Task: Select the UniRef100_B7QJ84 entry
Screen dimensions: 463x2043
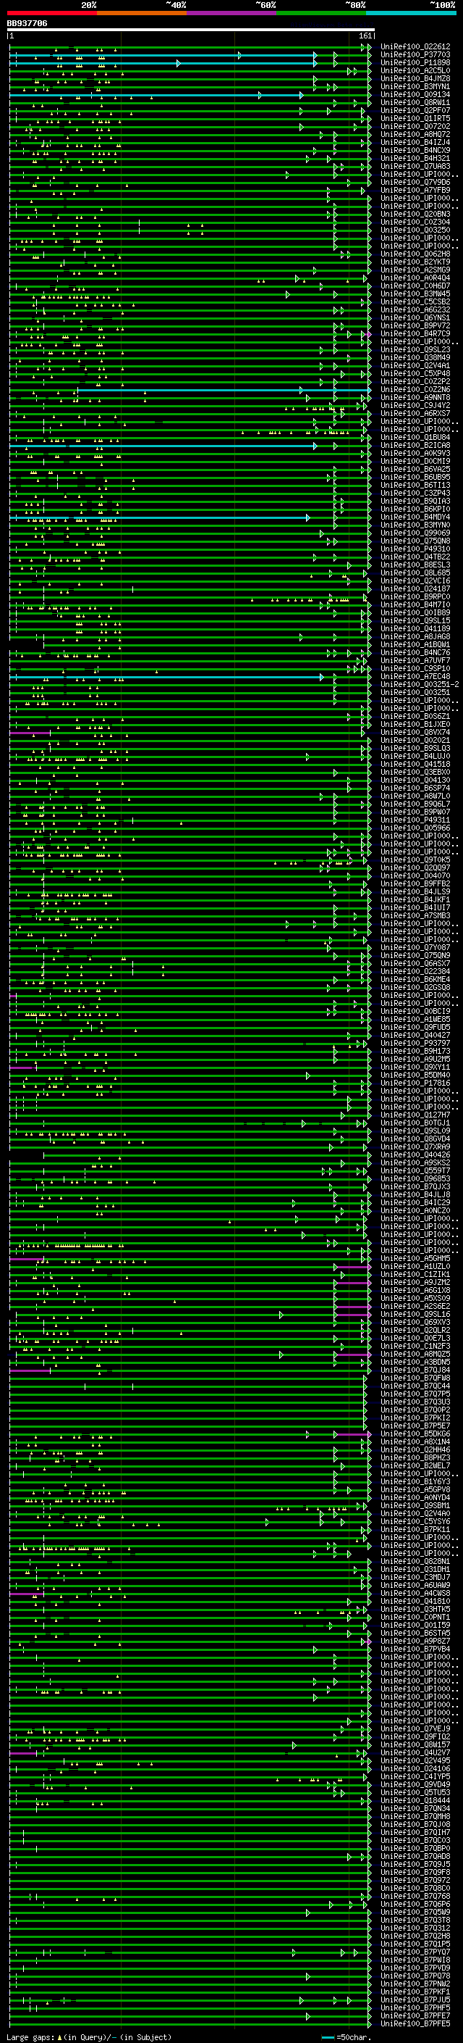Action: [415, 1370]
